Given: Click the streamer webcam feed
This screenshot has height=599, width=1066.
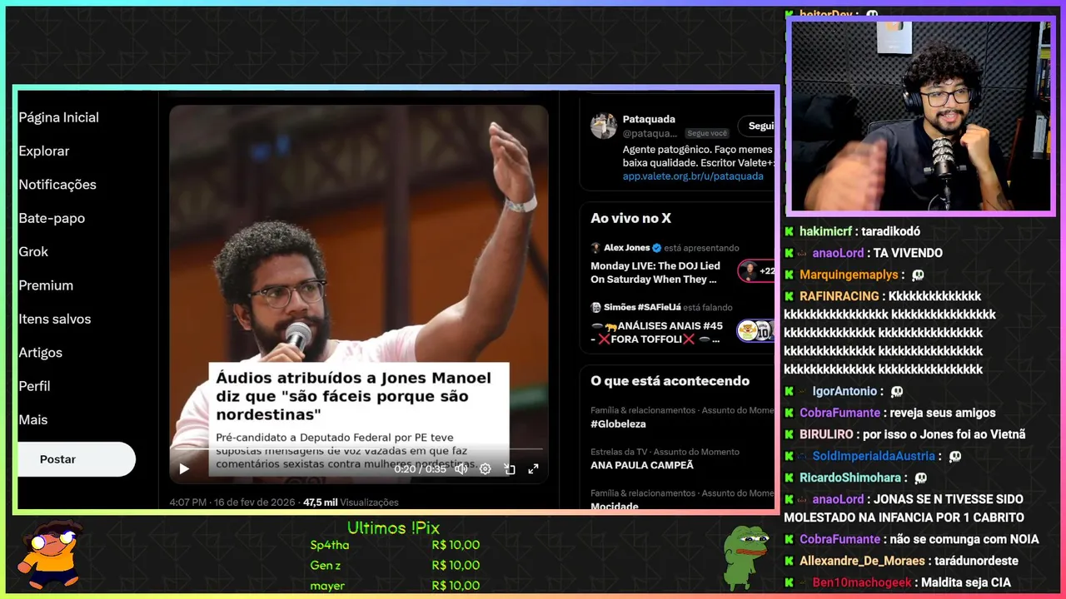Looking at the screenshot, I should 920,116.
